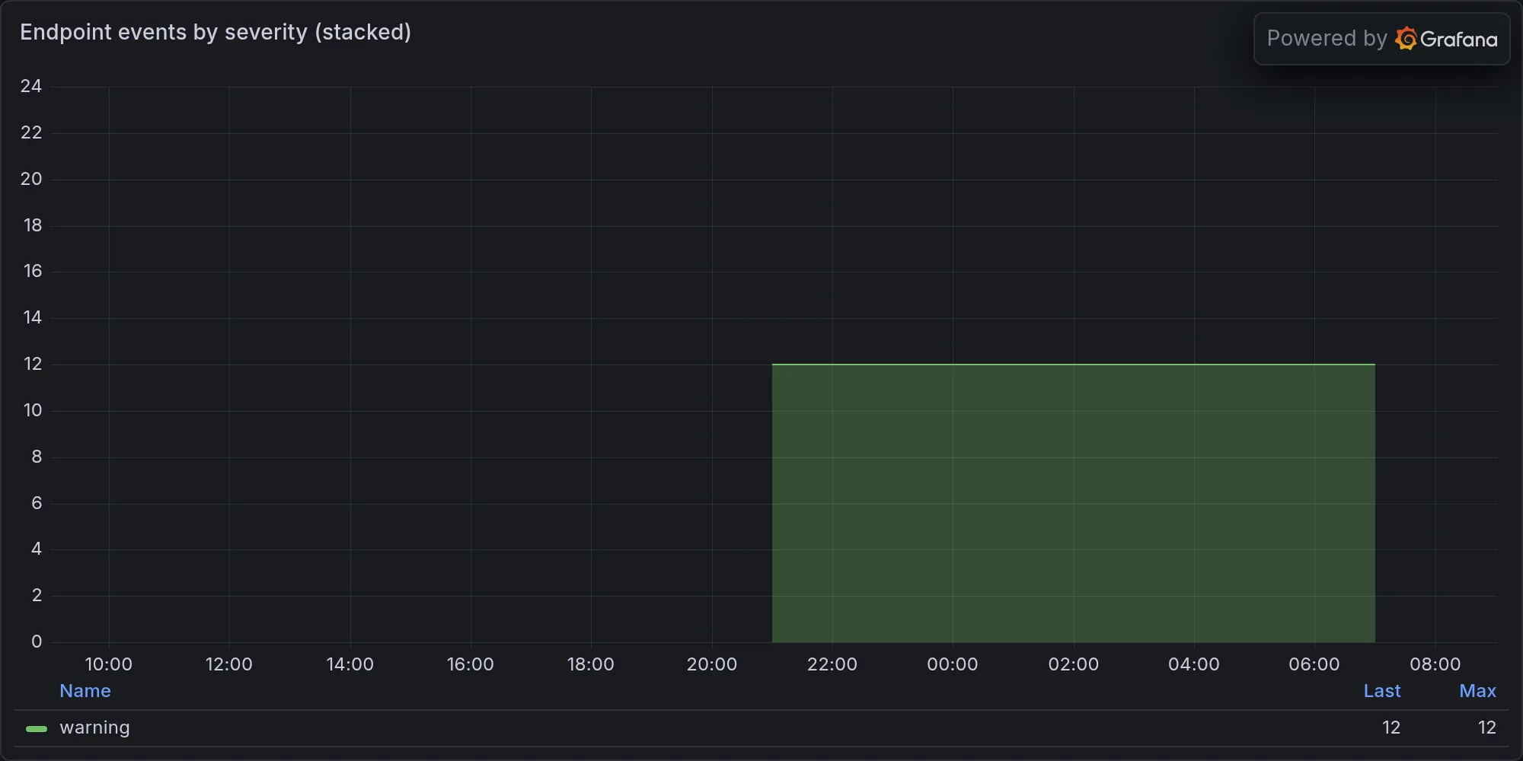1523x761 pixels.
Task: Click the 00:00 x-axis label
Action: [x=953, y=664]
